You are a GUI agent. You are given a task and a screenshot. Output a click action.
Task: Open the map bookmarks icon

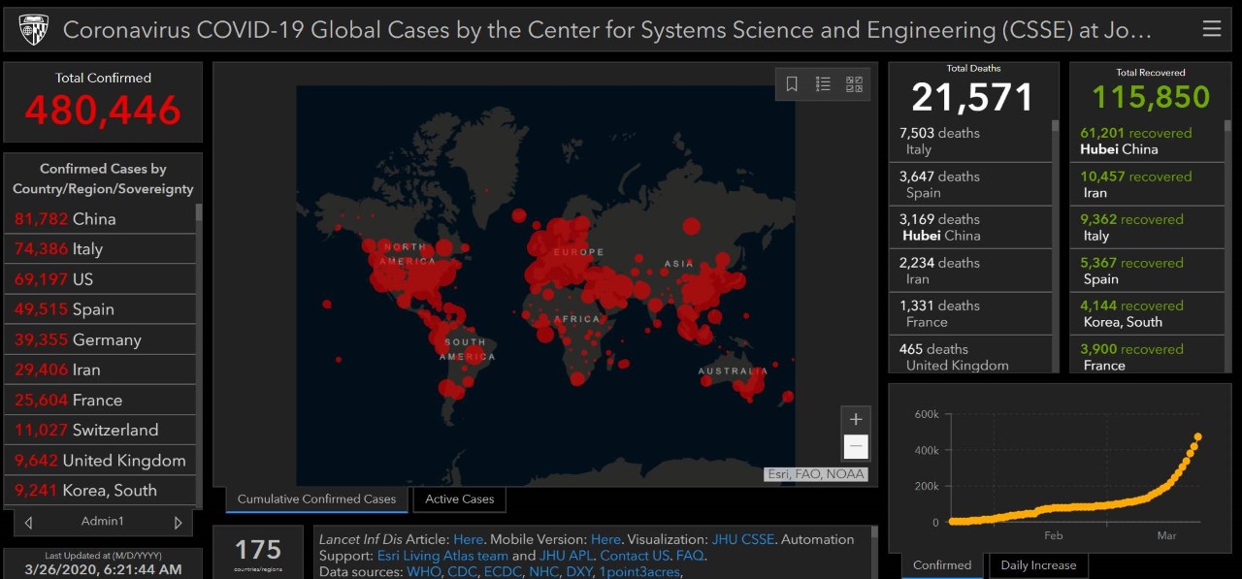click(792, 84)
